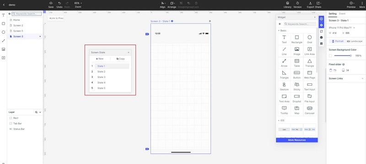Go back using the arrow beside demo
This screenshot has width=366, height=164.
coord(4,5)
